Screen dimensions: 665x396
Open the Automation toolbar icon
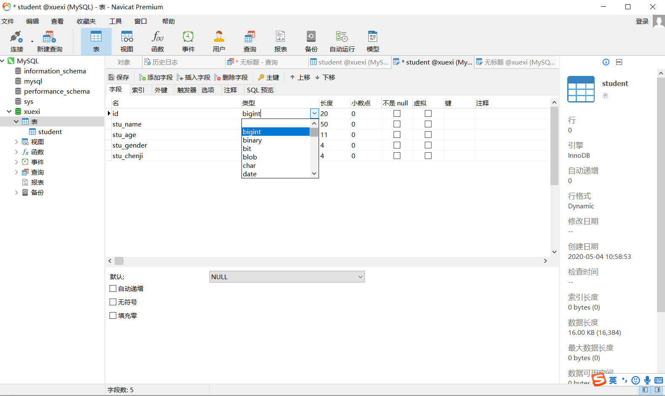pos(342,41)
